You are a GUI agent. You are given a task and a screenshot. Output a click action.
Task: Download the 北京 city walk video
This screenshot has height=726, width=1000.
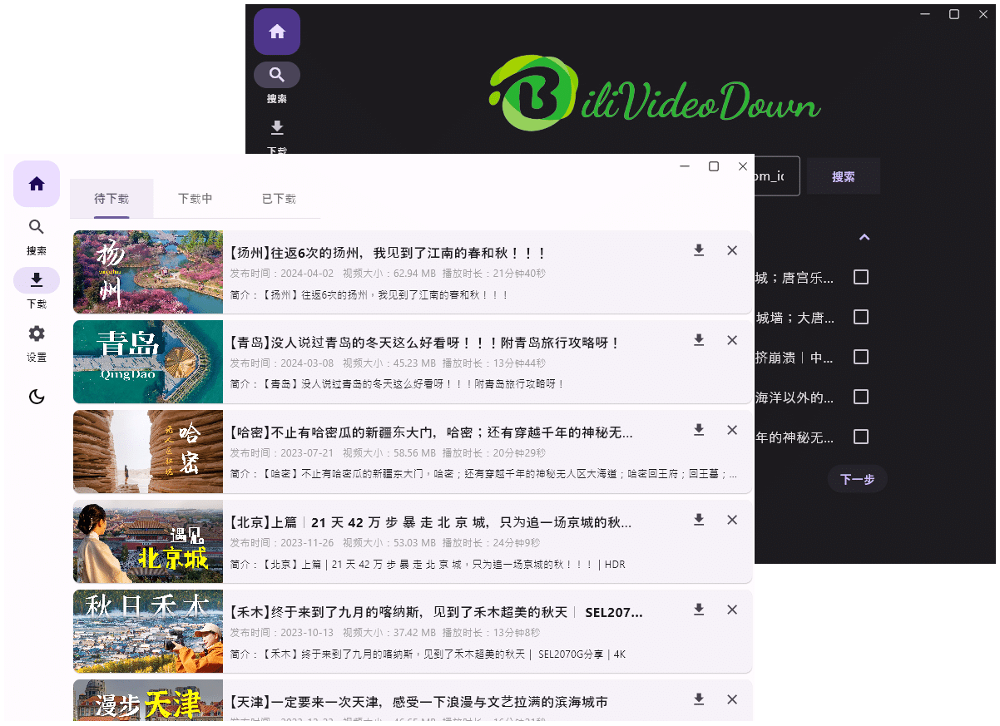point(699,520)
